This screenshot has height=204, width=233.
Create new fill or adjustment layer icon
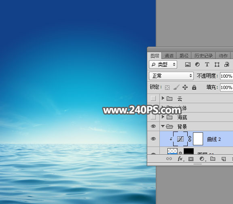pyautogui.click(x=202, y=159)
